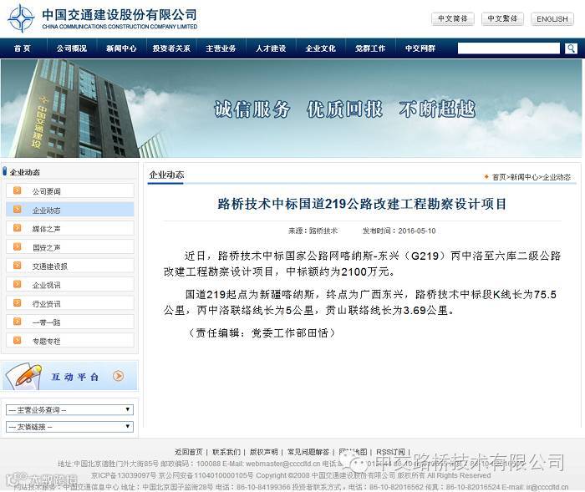Click the 来源：路桥技术 source text
This screenshot has width=585, height=492.
[x=313, y=231]
